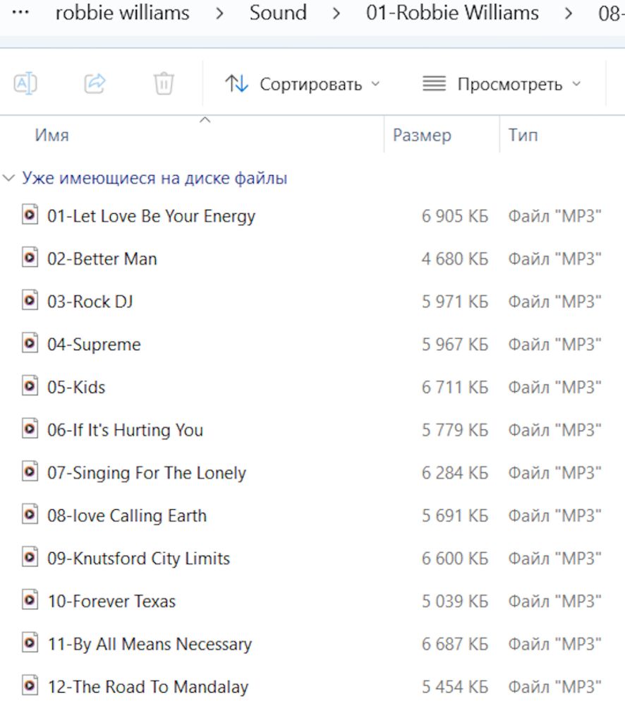Select the 'Уже имеющиеся на диске файлы' group header
Screen dimensions: 625x723
[x=154, y=178]
